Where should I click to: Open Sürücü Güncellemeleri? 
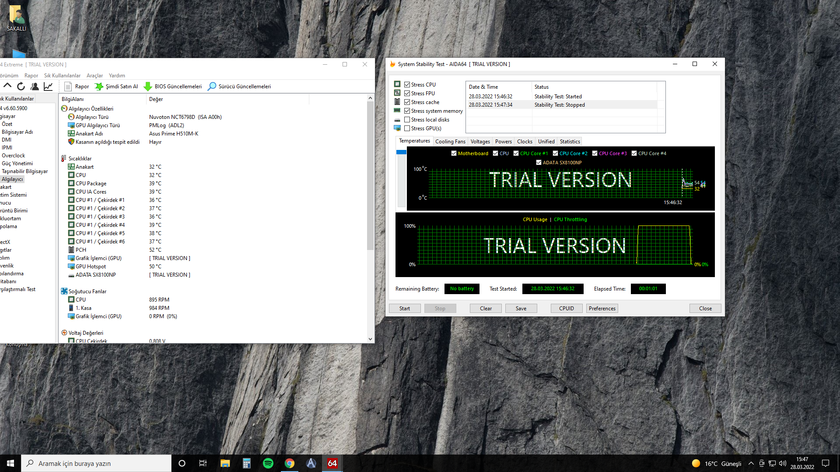[239, 87]
